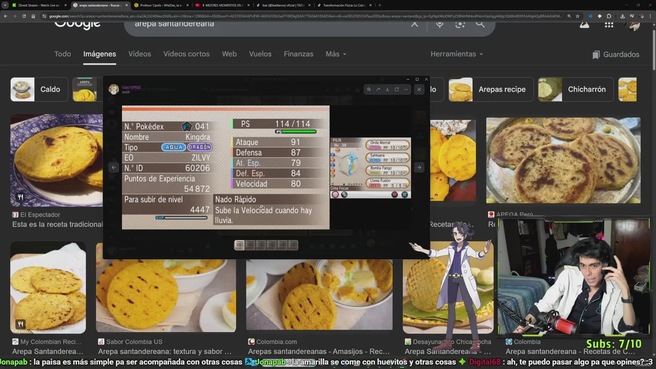
Task: Click the browser back arrow
Action: pyautogui.click(x=6, y=16)
